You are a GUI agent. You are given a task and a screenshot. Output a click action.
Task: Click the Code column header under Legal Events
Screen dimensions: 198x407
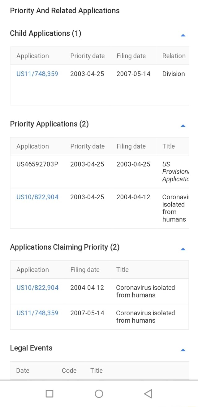pos(69,370)
